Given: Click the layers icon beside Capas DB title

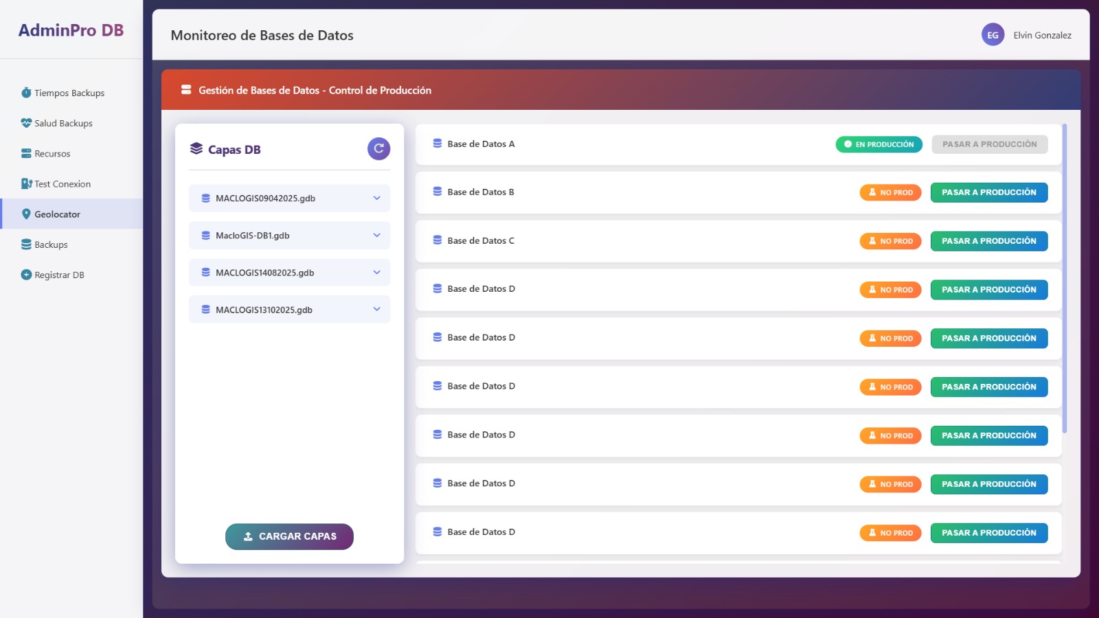Looking at the screenshot, I should (196, 149).
